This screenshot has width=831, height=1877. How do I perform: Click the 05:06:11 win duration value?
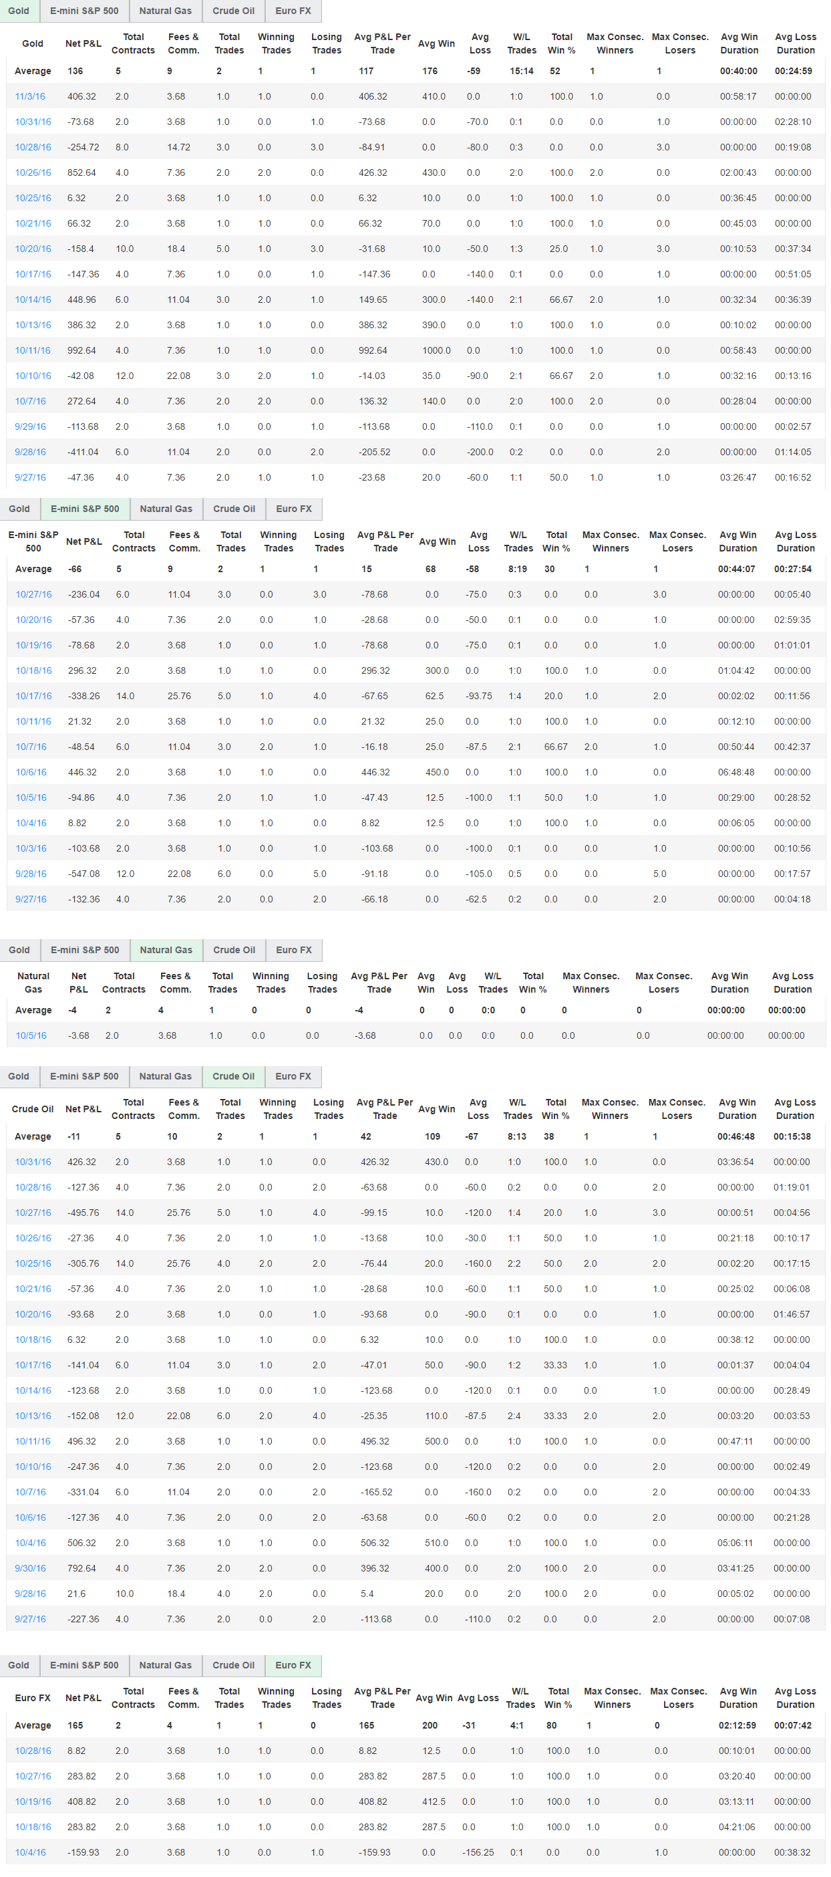point(735,1543)
